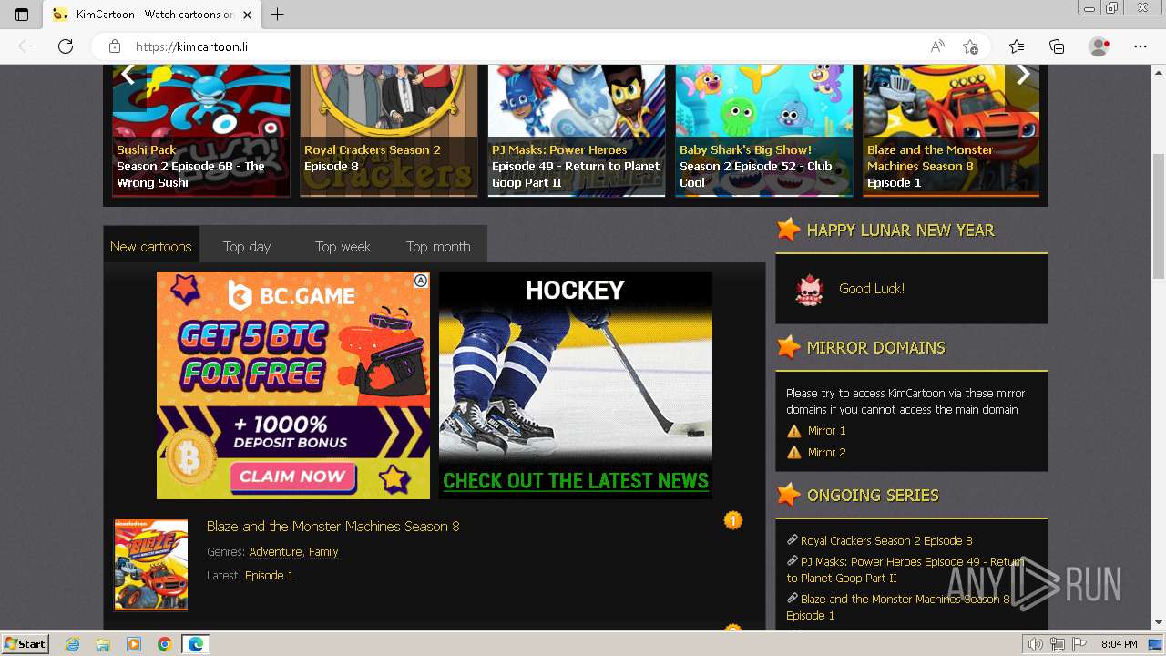Open Google Chrome from taskbar
1166x656 pixels.
point(164,644)
